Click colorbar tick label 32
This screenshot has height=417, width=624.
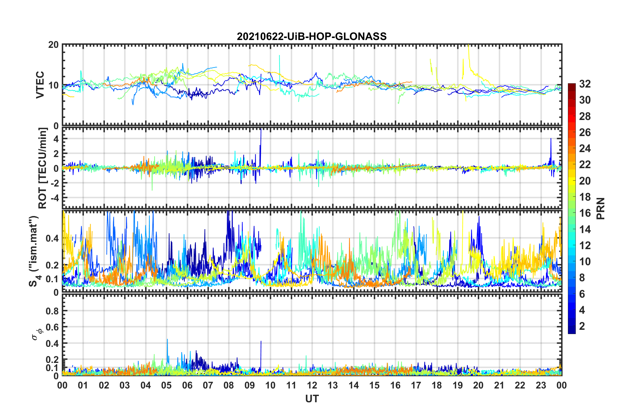pyautogui.click(x=585, y=84)
